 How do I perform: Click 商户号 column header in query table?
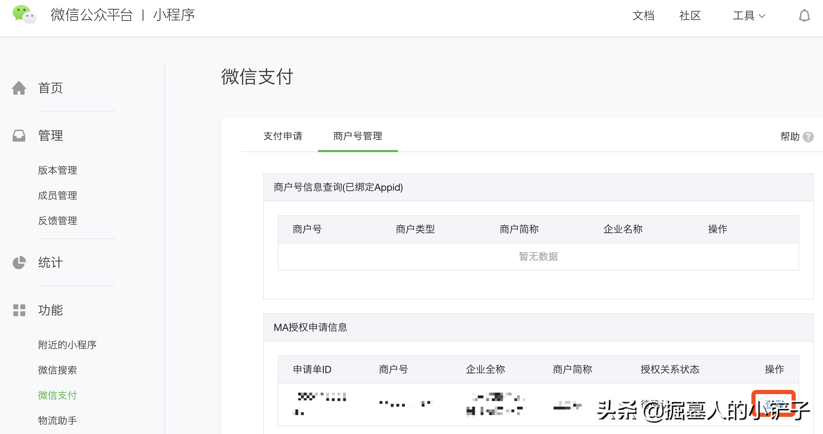307,229
